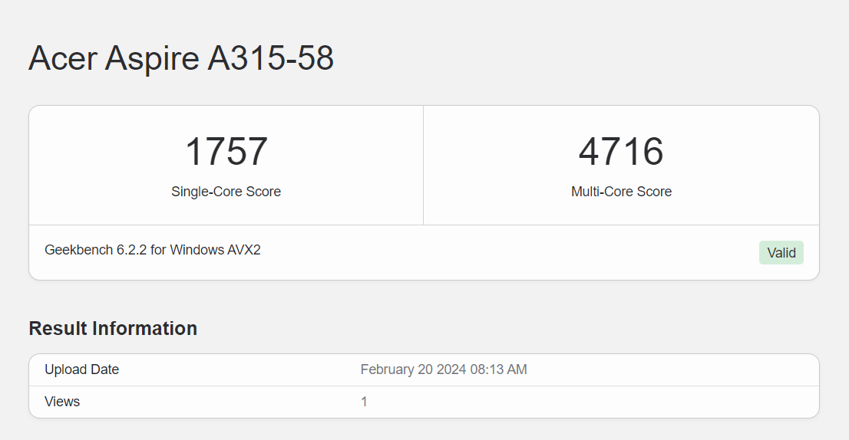Click the A315-58 model number in title
Screen dimensions: 849x440
tap(271, 57)
